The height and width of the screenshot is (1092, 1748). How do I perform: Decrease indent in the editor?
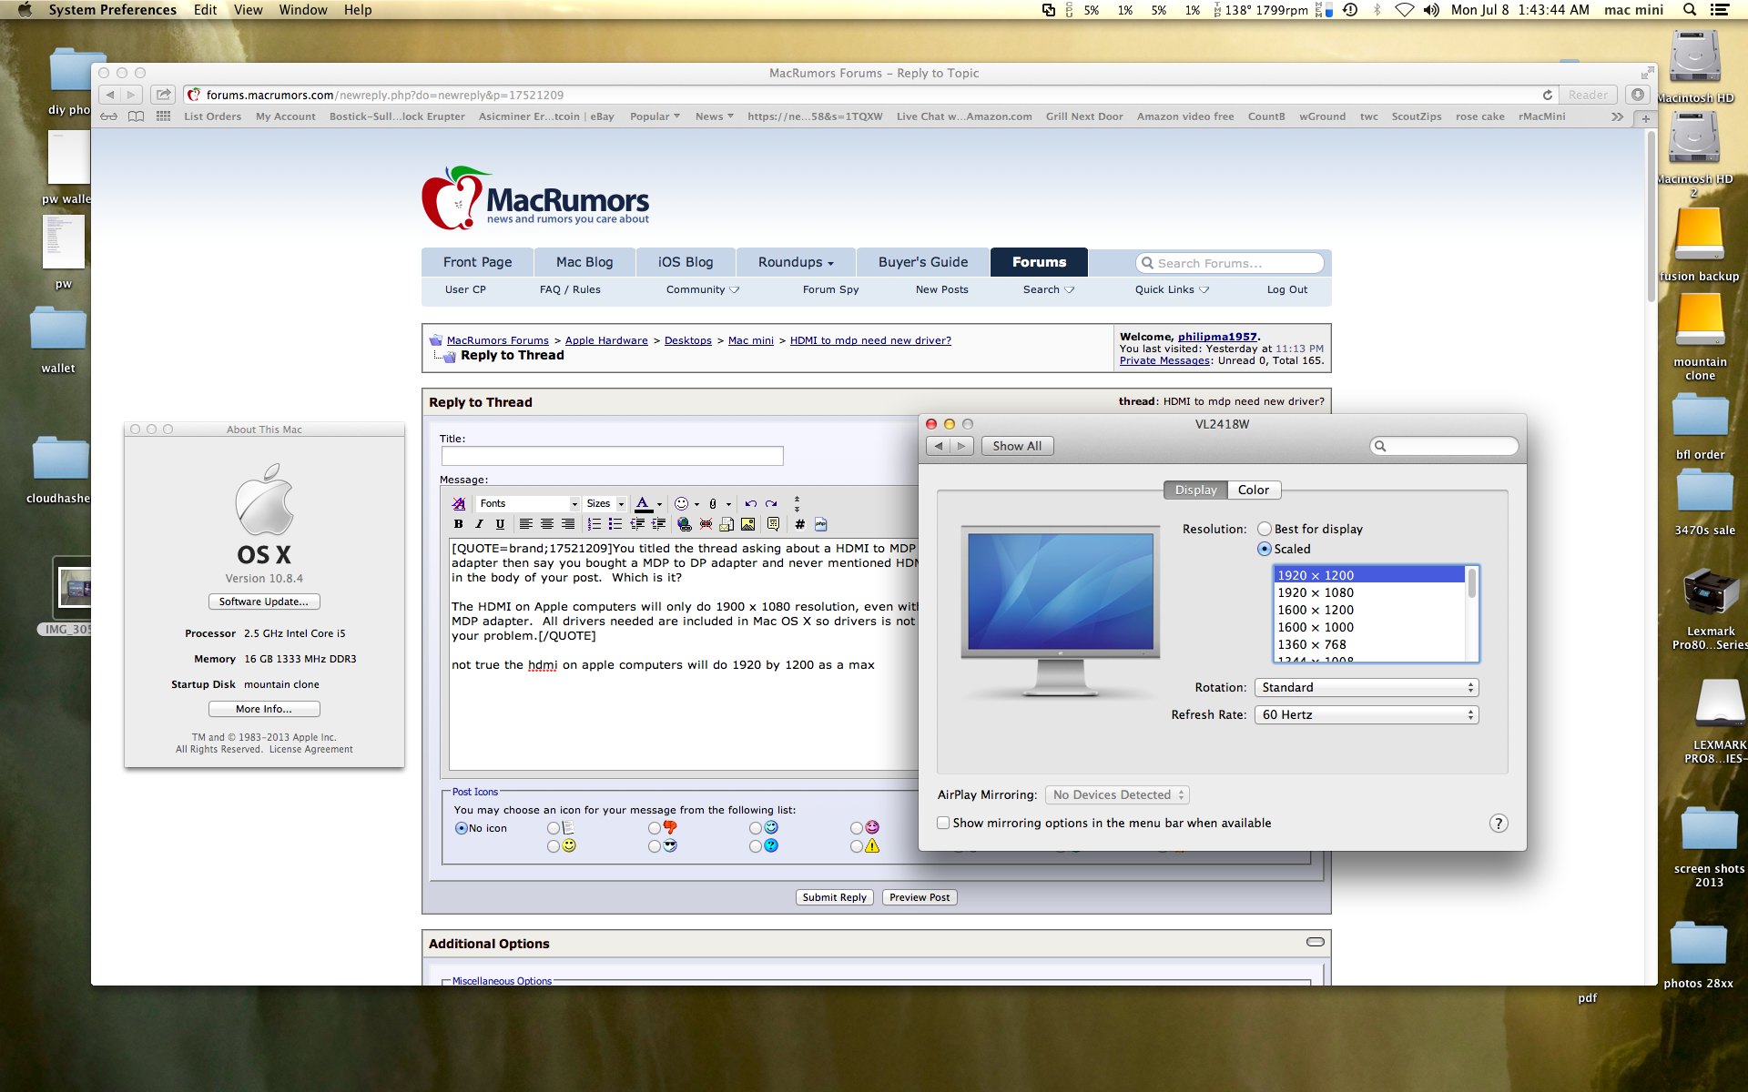pyautogui.click(x=637, y=524)
